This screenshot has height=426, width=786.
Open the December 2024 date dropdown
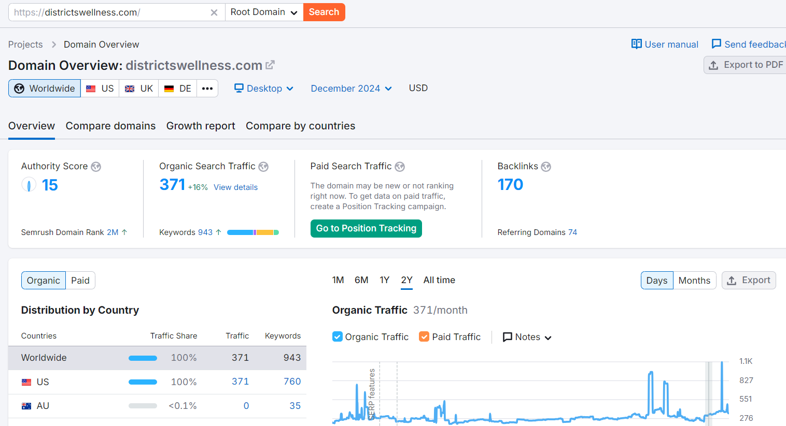tap(351, 89)
